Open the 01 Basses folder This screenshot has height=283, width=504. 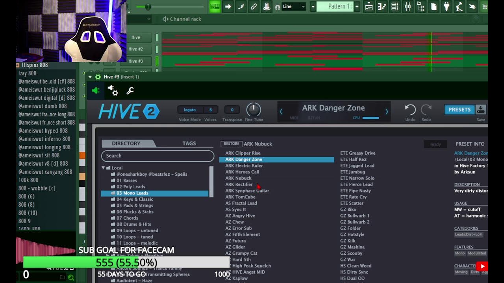(127, 180)
